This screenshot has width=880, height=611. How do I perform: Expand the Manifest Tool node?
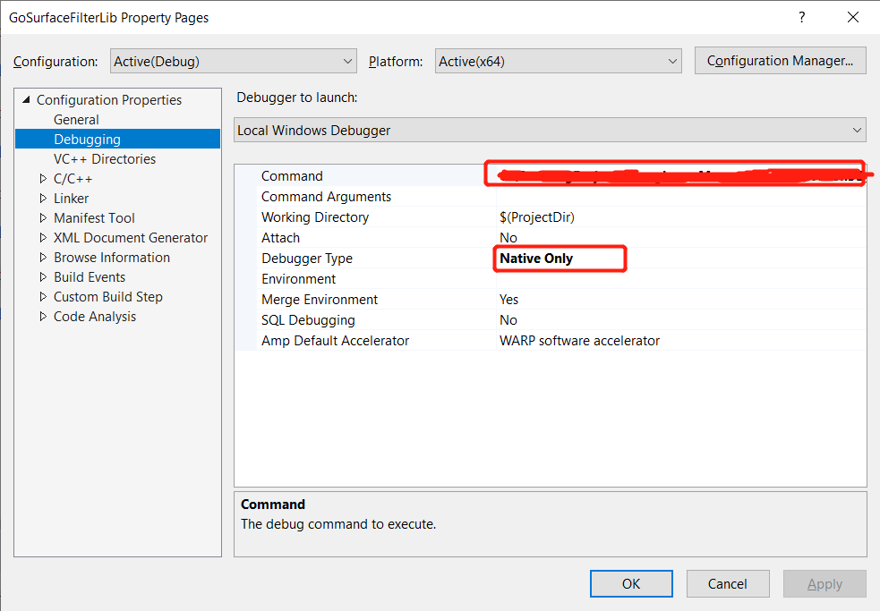43,218
